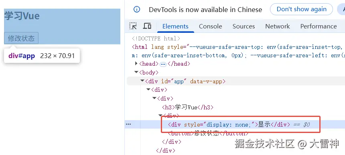Open the three-dot menu beside selected div
The width and height of the screenshot is (345, 155).
pos(128,124)
